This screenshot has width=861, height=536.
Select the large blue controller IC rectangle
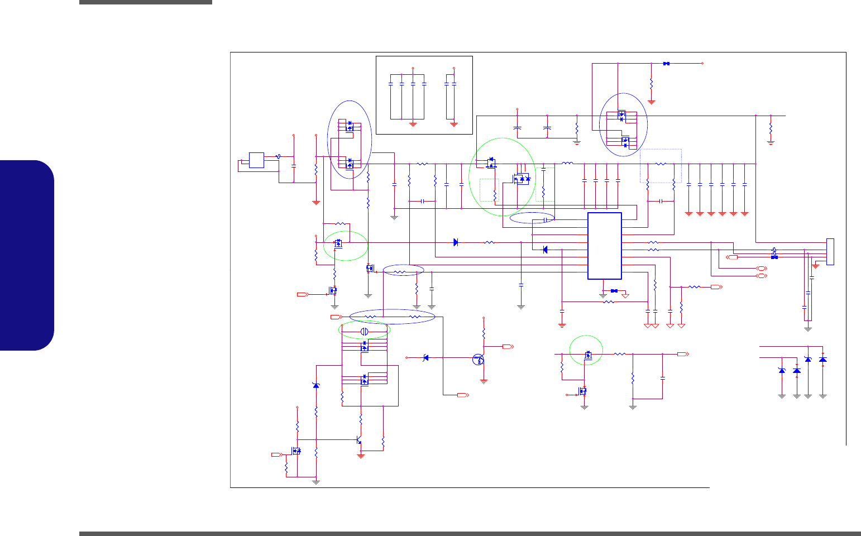[x=605, y=246]
